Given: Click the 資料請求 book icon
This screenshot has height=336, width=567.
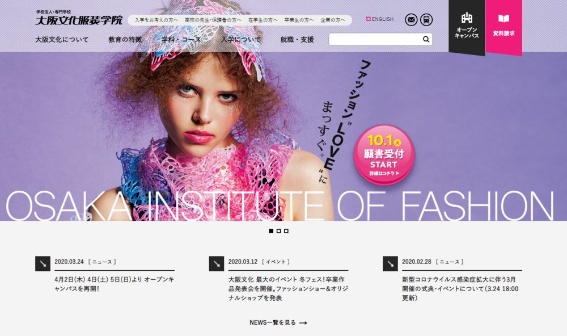Looking at the screenshot, I should [x=503, y=19].
